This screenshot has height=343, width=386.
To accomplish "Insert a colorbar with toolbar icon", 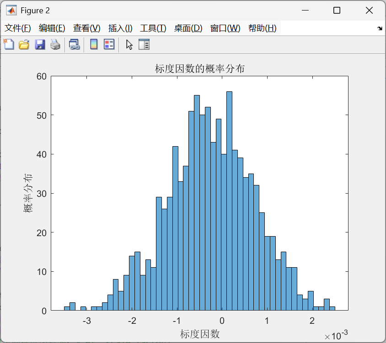I will coord(94,44).
